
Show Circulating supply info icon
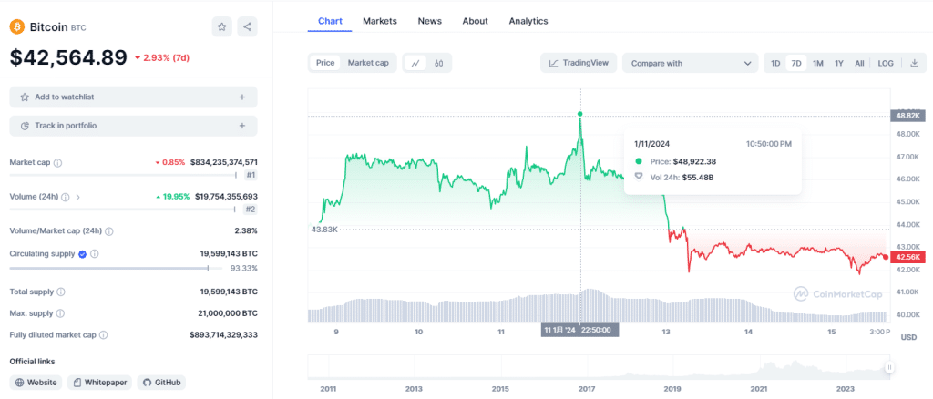point(95,254)
